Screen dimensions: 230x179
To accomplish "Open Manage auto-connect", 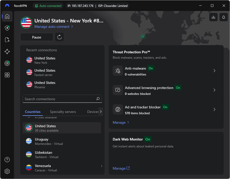I will [52, 27].
